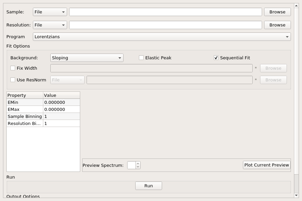
Task: Browse for a Resolution file
Action: coord(278,25)
